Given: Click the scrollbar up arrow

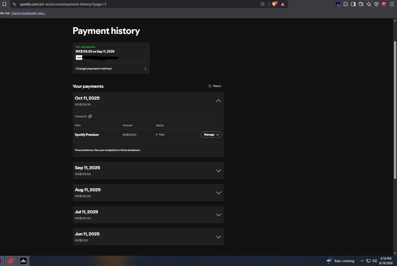Looking at the screenshot, I should tap(395, 21).
